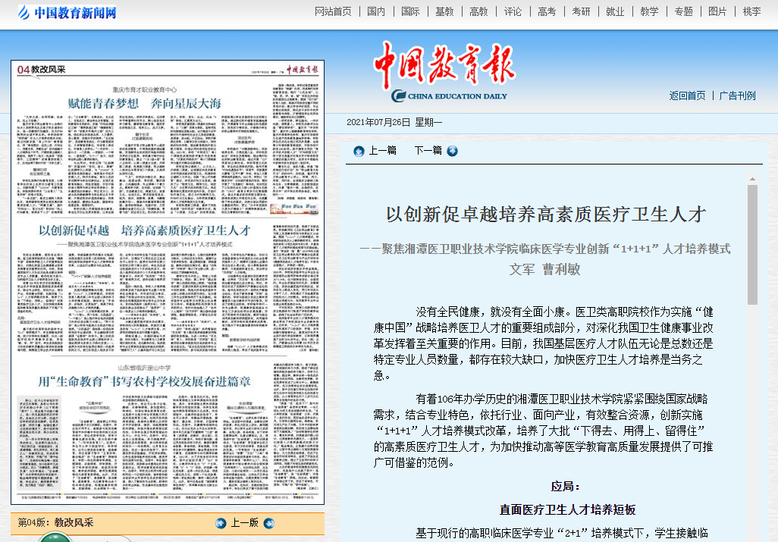Screen dimensions: 778x542
Task: Go to the 高教 section
Action: (x=478, y=11)
